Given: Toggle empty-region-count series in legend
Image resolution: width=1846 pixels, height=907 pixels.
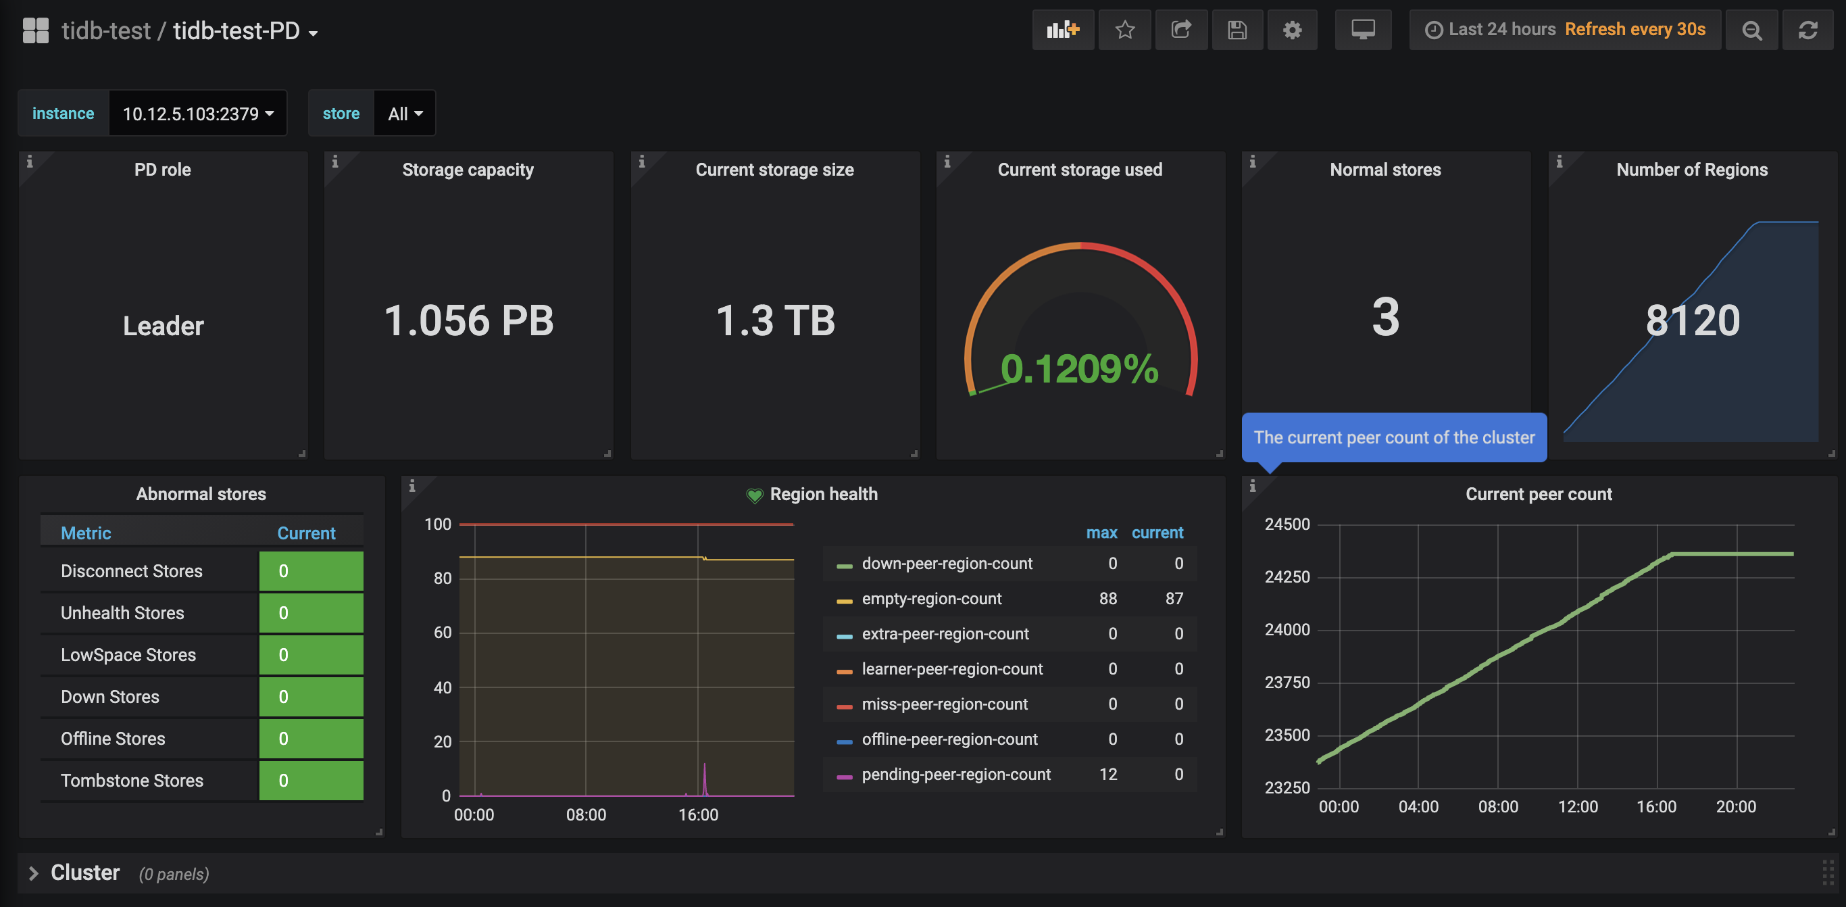Looking at the screenshot, I should click(x=931, y=599).
